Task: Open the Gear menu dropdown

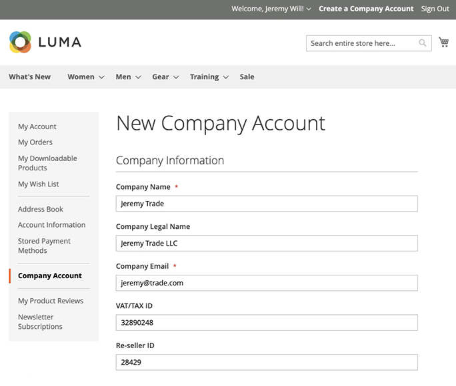Action: 165,77
